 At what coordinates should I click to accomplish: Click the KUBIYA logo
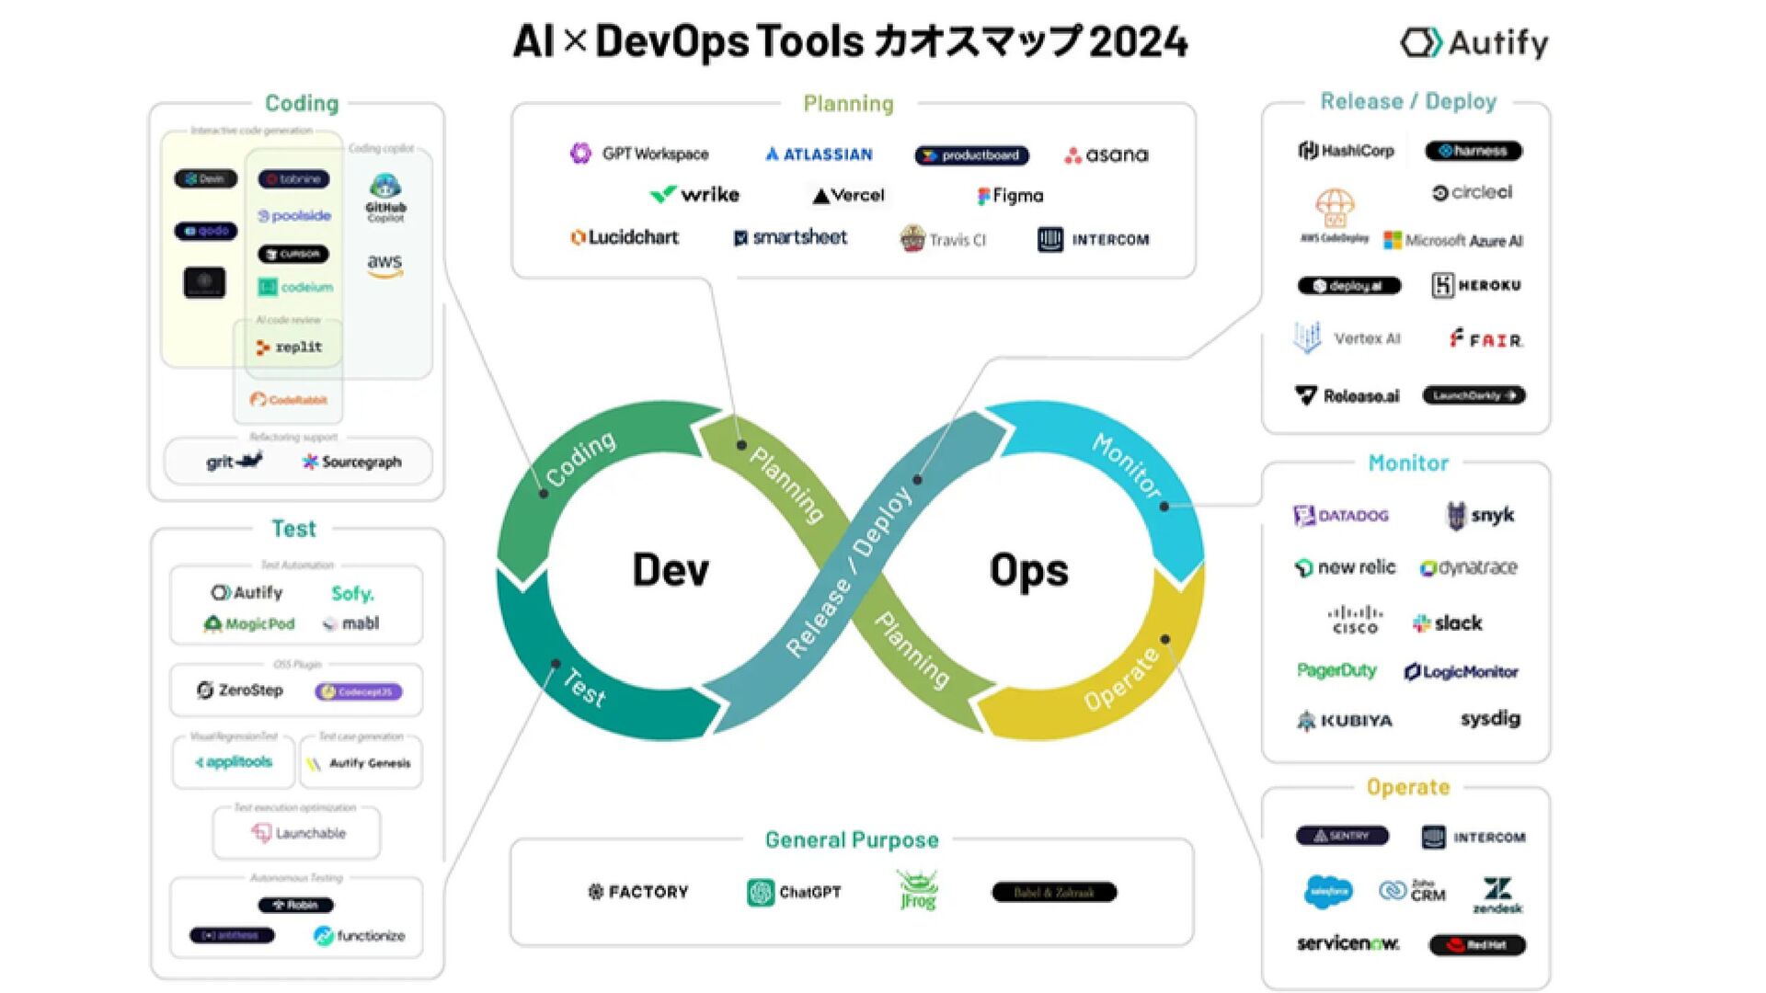pyautogui.click(x=1345, y=721)
